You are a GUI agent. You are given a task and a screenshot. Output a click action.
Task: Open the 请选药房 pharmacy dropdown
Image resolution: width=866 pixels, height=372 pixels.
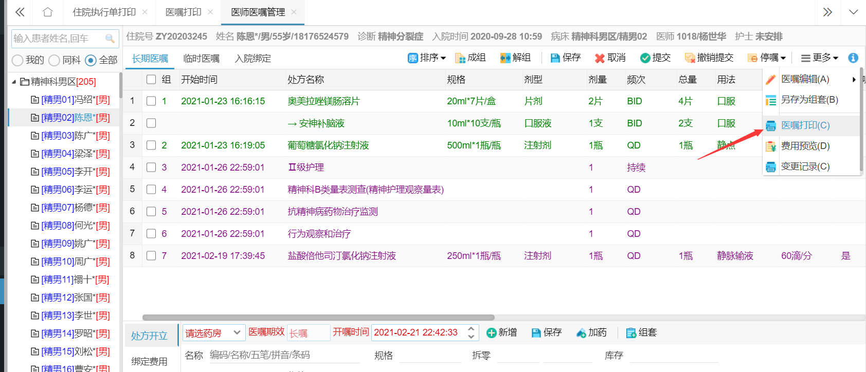[x=213, y=333]
